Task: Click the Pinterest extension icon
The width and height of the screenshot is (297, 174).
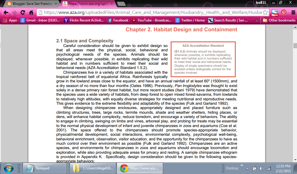Action: (x=284, y=12)
